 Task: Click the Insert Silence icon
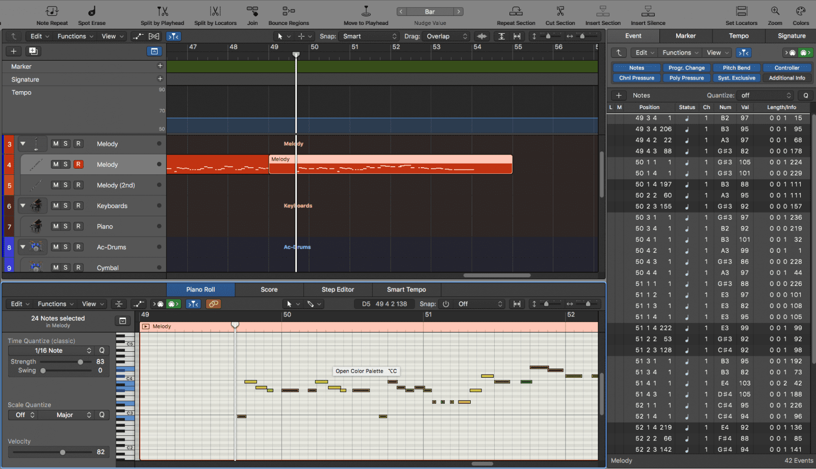(648, 11)
